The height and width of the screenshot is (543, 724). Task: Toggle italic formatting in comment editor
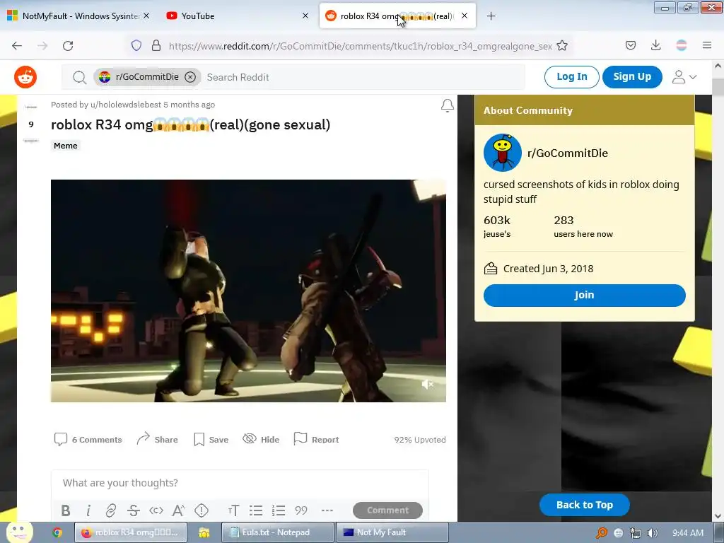[88, 510]
